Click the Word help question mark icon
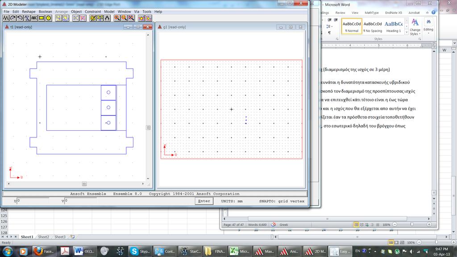This screenshot has width=457, height=257. [x=433, y=12]
